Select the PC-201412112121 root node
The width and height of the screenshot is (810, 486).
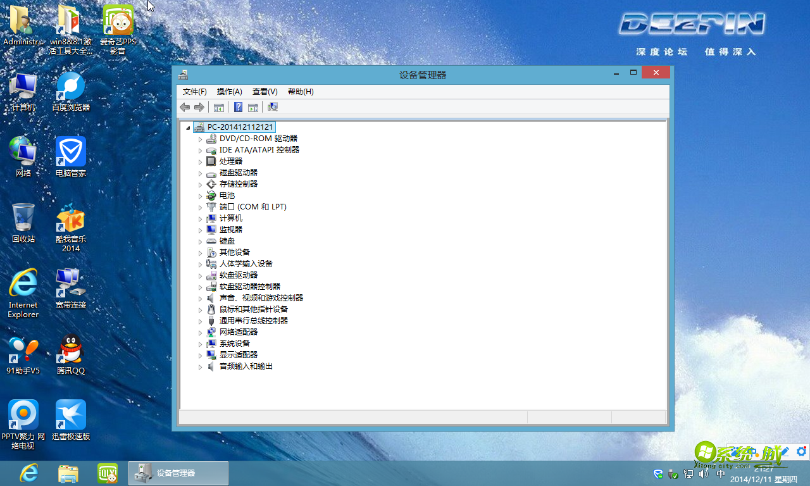click(x=240, y=127)
